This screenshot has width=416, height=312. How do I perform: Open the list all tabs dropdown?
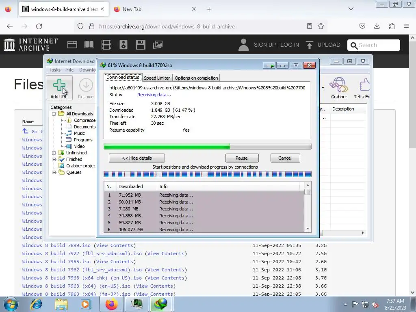tap(351, 9)
